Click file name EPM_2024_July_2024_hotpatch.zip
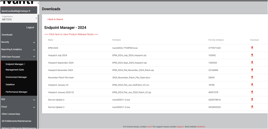The width and height of the screenshot is (268, 129). click(129, 55)
